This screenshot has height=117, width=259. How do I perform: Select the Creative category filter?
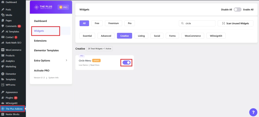pos(124,36)
